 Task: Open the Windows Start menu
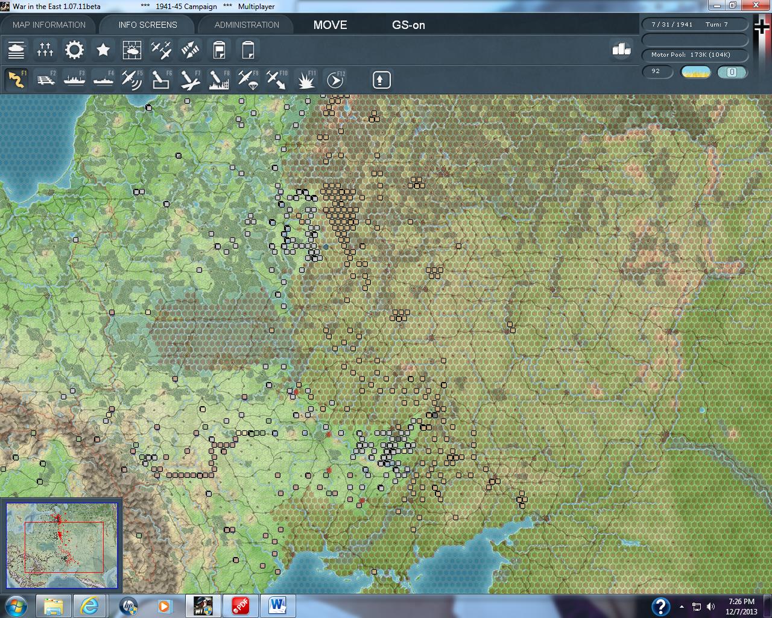click(15, 605)
